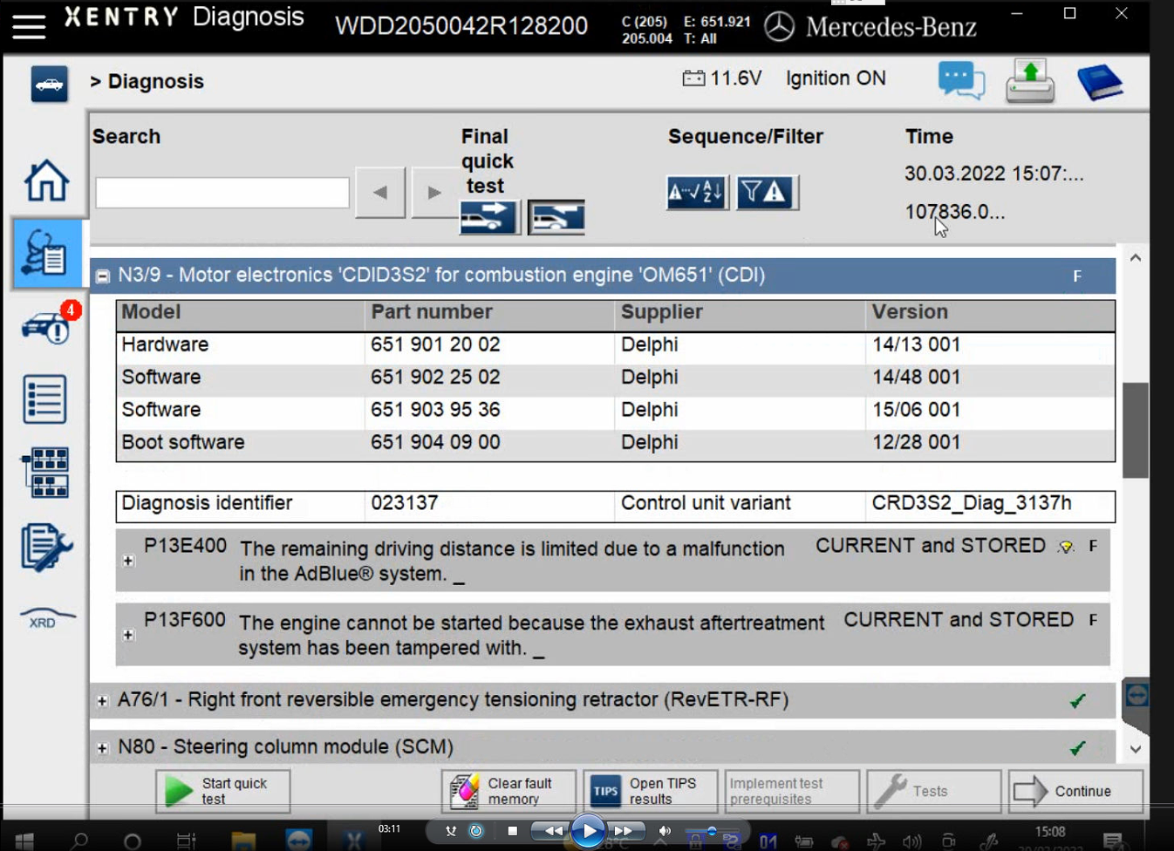Open the chat messages icon
This screenshot has height=851, width=1174.
point(961,81)
